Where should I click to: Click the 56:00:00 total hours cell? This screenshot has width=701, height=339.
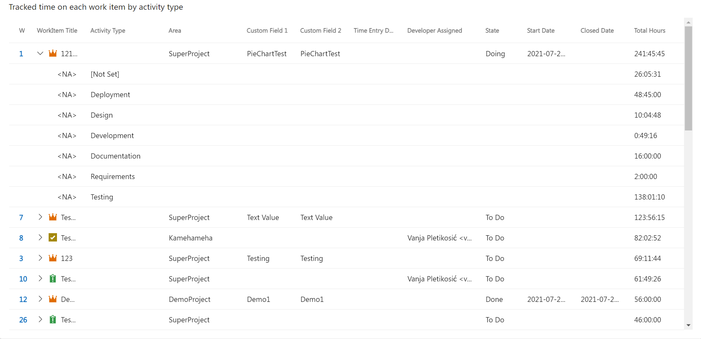tap(648, 299)
